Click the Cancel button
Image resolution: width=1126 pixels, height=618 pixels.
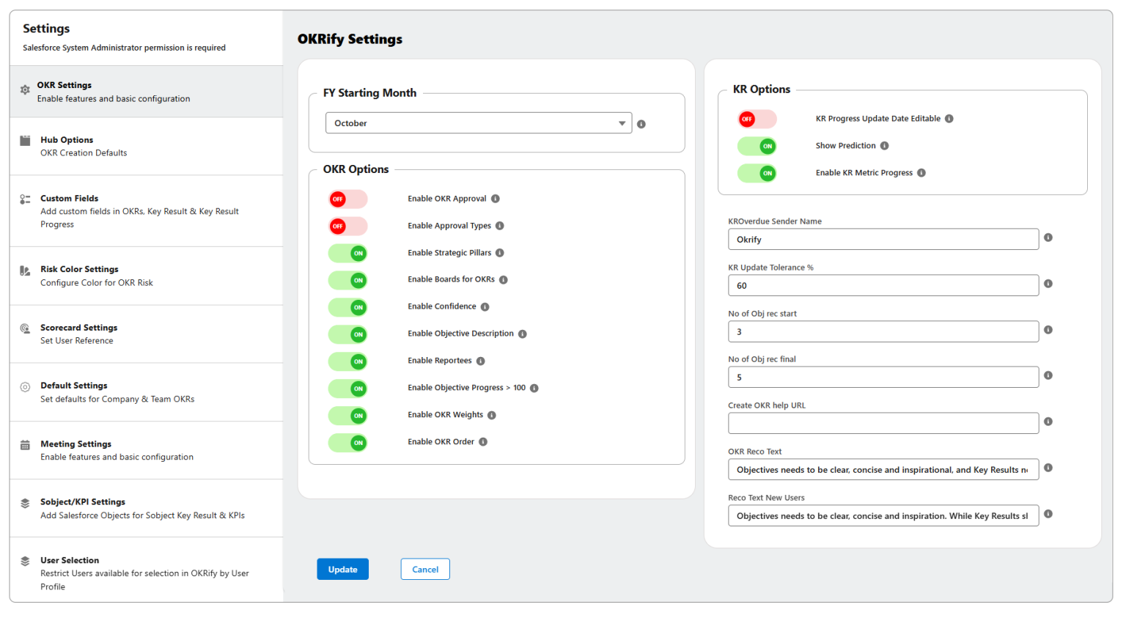(425, 569)
